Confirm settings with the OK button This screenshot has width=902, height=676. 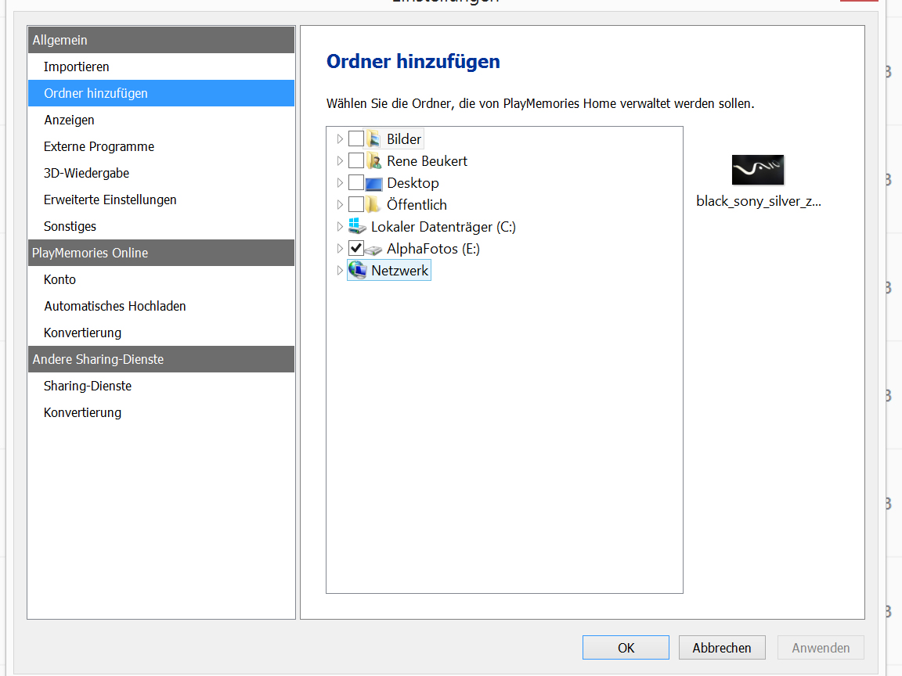625,647
